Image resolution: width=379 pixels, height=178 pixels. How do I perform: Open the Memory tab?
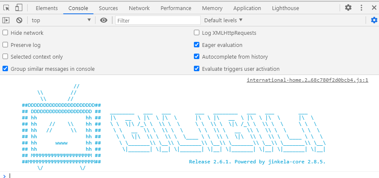click(212, 8)
